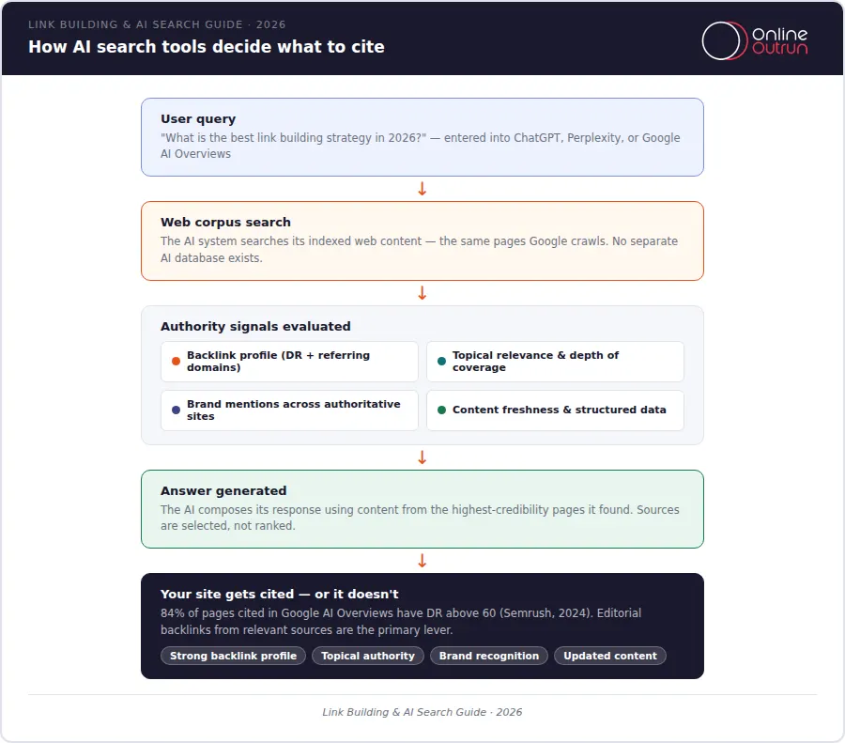Click the Brand mentions signal card
Image resolution: width=845 pixels, height=743 pixels.
(289, 410)
